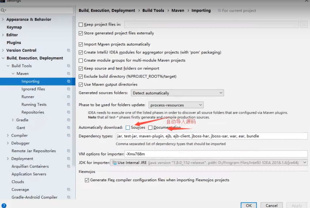Click the browse ellipsis button for project files

(x=304, y=24)
